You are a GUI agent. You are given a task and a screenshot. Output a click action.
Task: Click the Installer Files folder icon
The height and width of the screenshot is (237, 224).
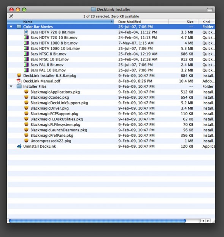click(19, 86)
